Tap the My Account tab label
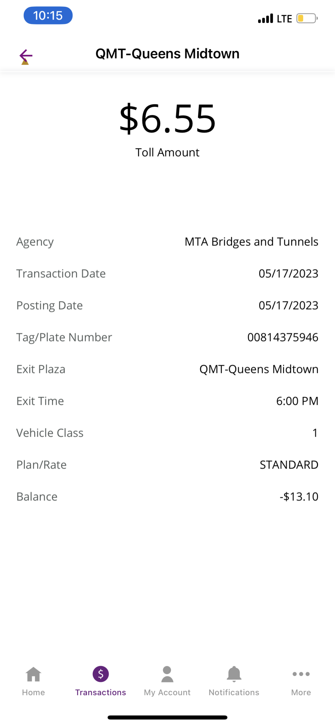 click(167, 692)
